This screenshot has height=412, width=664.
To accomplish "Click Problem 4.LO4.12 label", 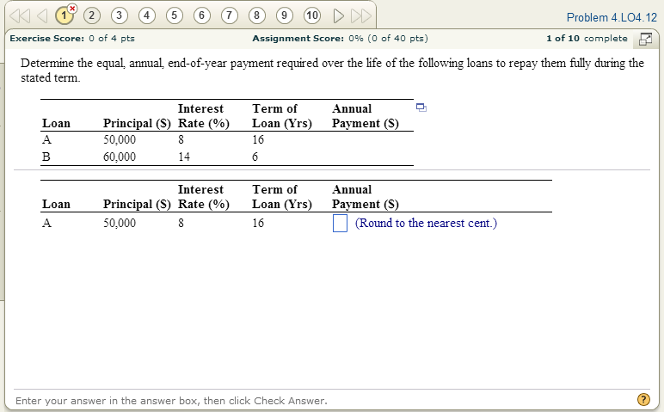I will [x=612, y=17].
